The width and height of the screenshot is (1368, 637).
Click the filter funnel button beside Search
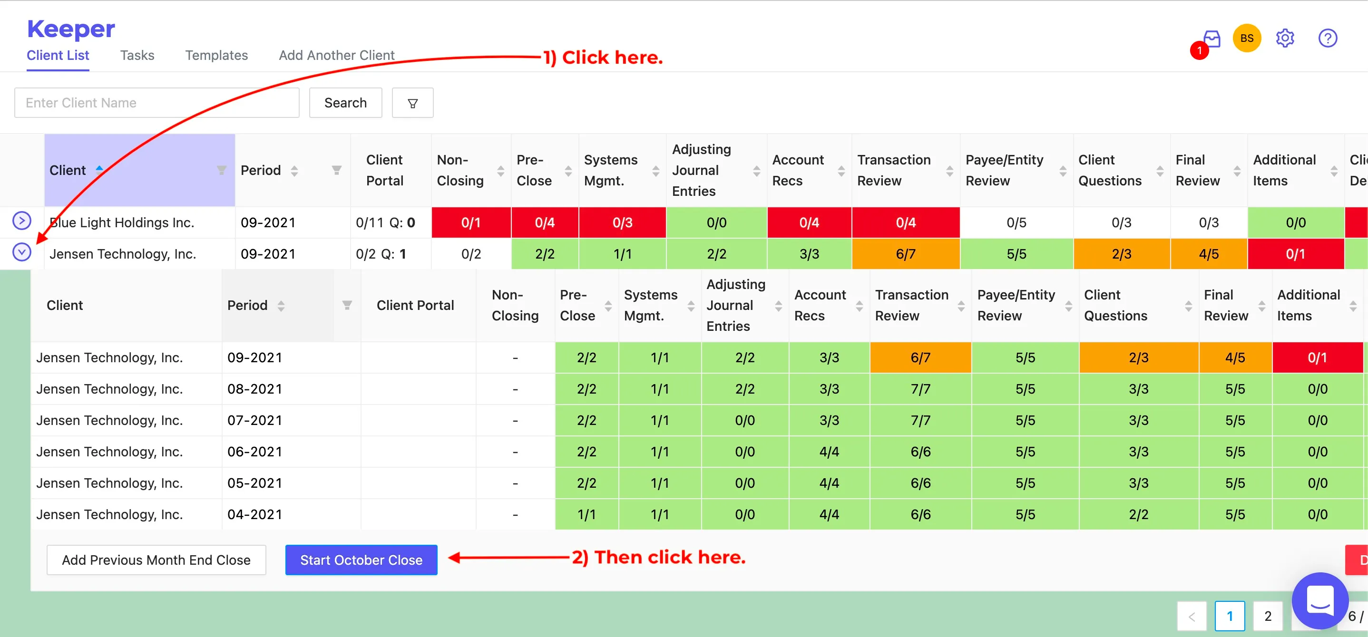(412, 103)
